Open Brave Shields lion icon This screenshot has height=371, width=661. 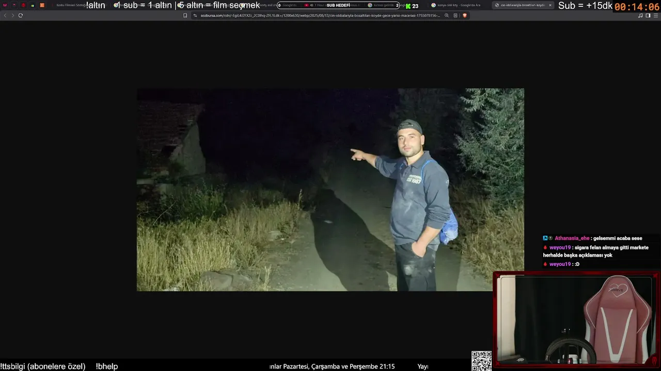[464, 15]
